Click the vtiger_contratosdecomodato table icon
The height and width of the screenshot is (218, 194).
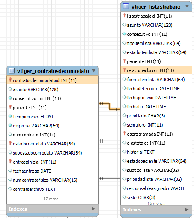[12, 70]
